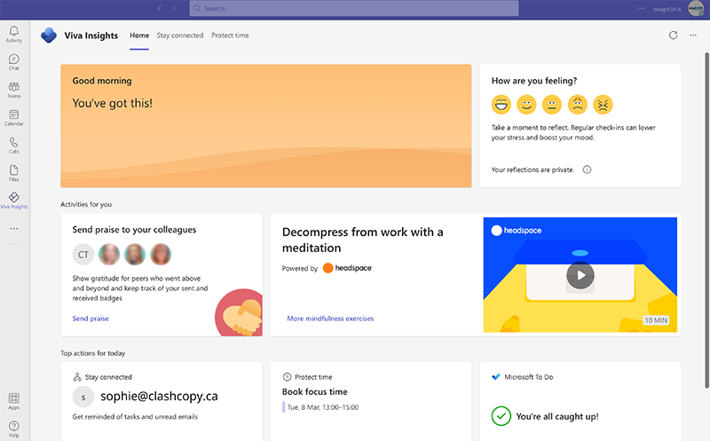Image resolution: width=710 pixels, height=441 pixels.
Task: Play the Headspace meditation video
Action: 580,275
